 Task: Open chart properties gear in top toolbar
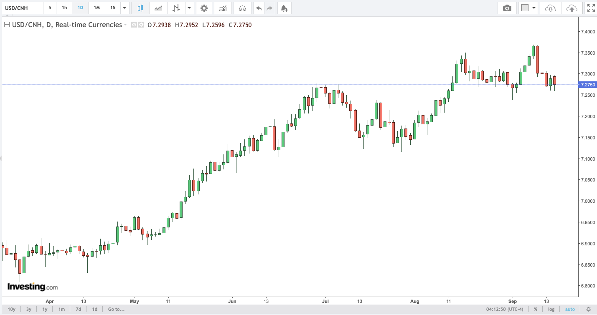(x=204, y=8)
